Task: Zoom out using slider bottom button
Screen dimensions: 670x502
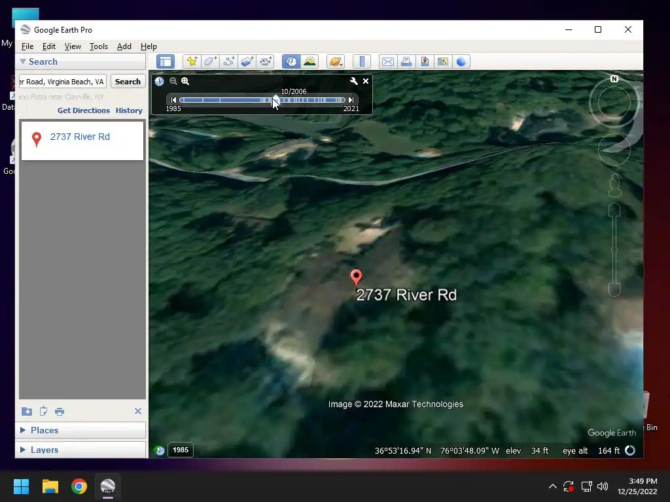Action: (614, 290)
